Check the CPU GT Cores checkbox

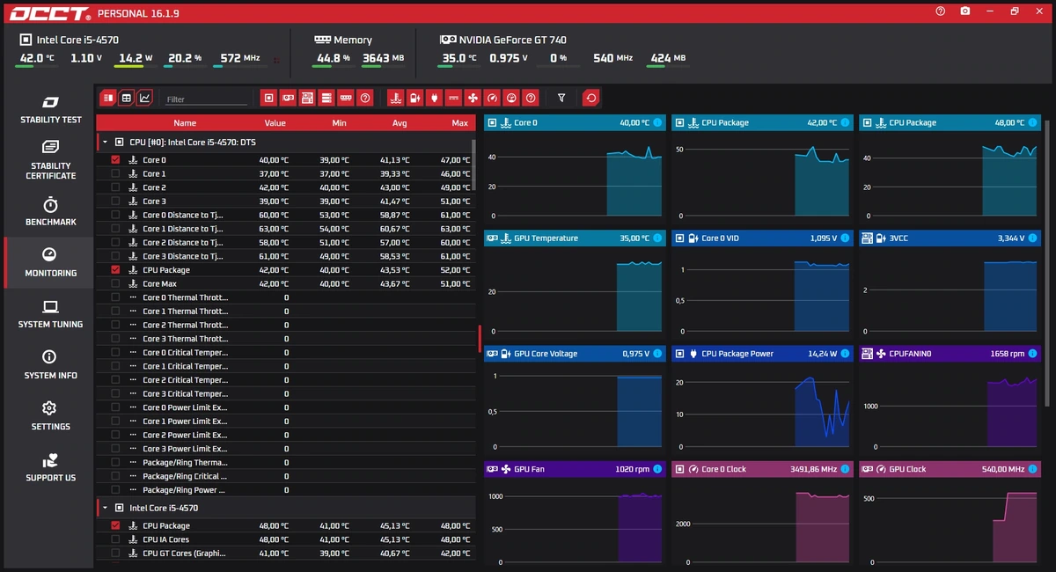click(x=115, y=554)
